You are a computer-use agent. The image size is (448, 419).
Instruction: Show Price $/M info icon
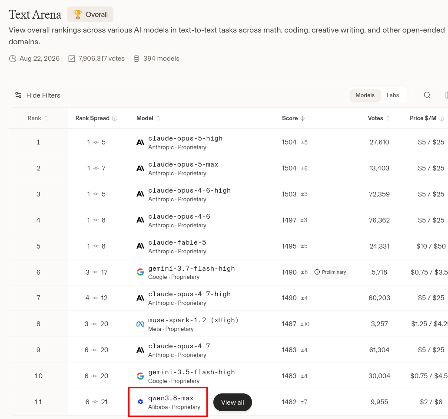441,118
